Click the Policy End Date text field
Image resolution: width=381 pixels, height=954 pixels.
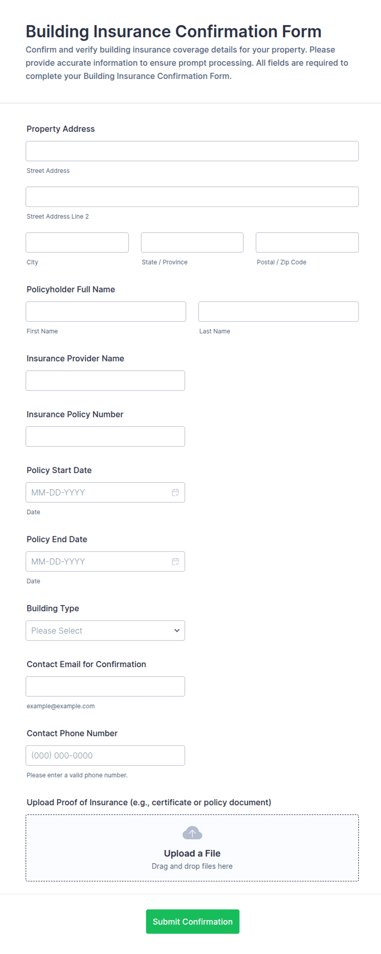[98, 562]
